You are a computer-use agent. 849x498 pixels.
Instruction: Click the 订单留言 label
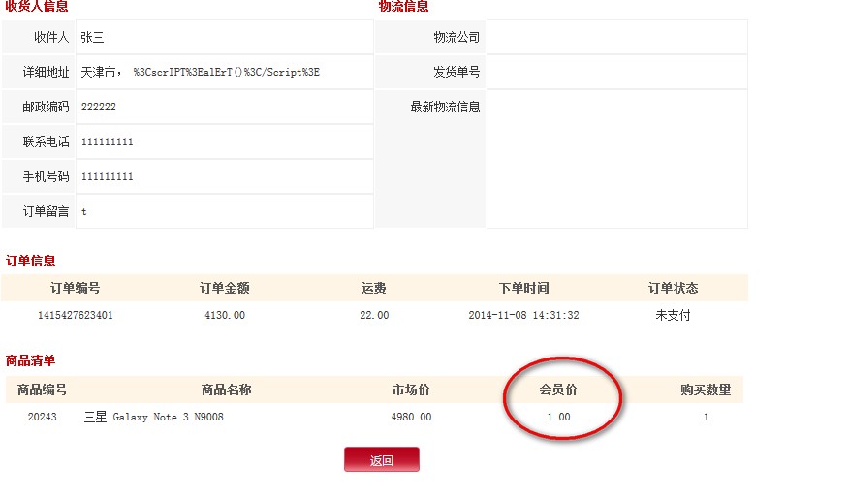click(x=46, y=211)
